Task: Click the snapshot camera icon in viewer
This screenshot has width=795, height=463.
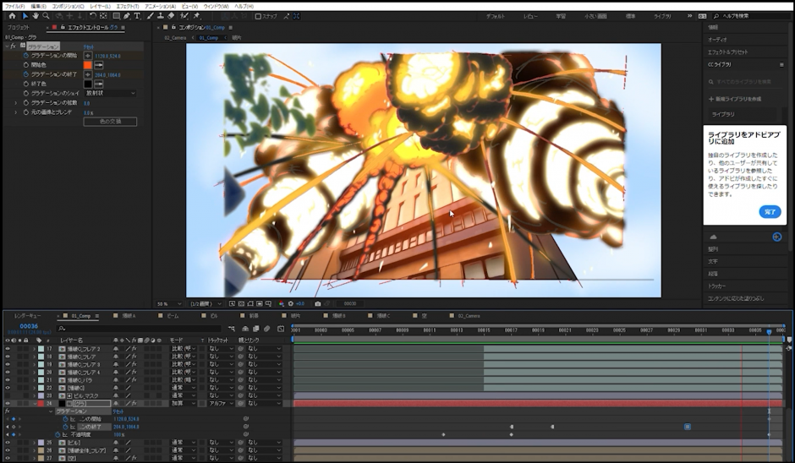Action: [x=317, y=303]
